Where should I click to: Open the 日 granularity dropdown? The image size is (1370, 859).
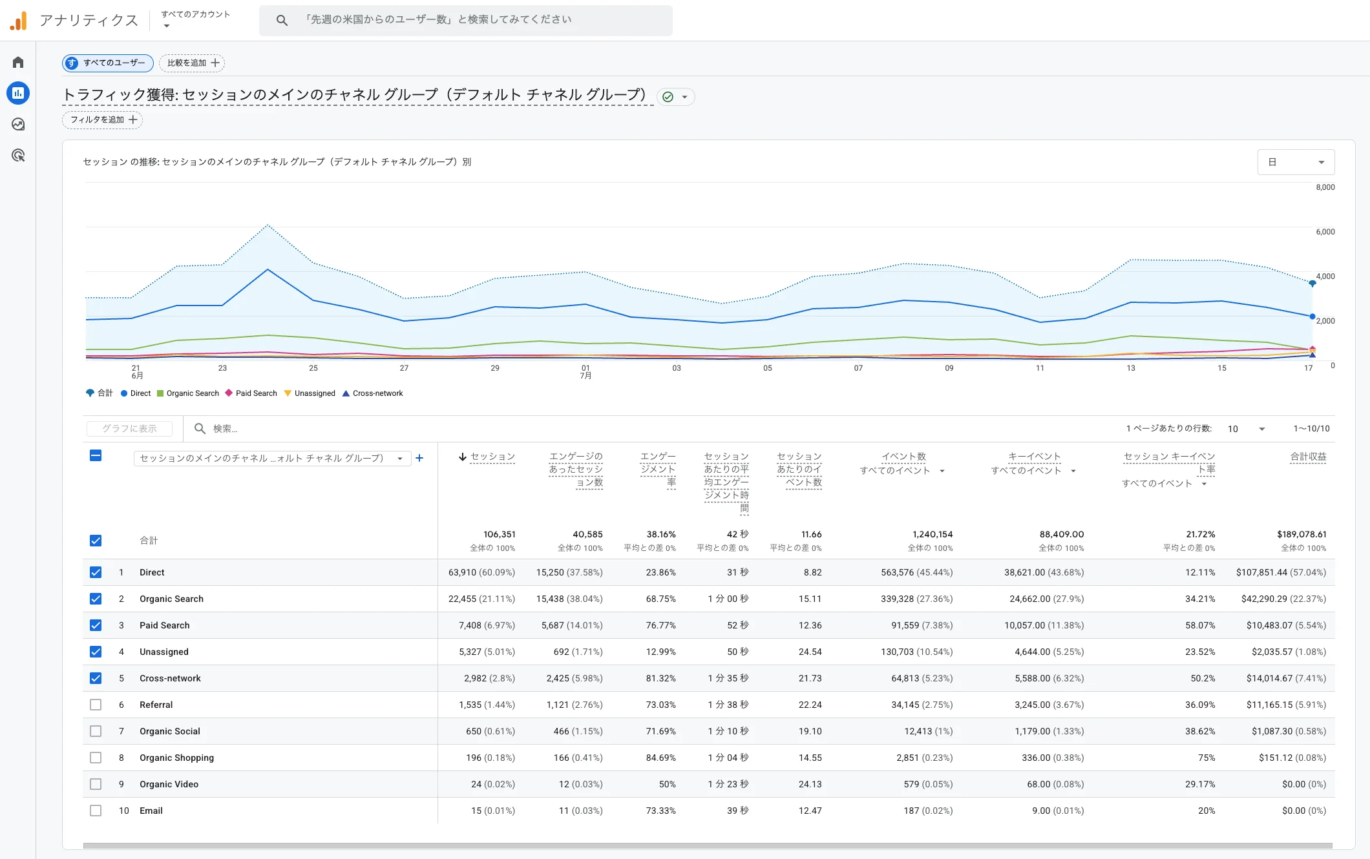coord(1296,162)
